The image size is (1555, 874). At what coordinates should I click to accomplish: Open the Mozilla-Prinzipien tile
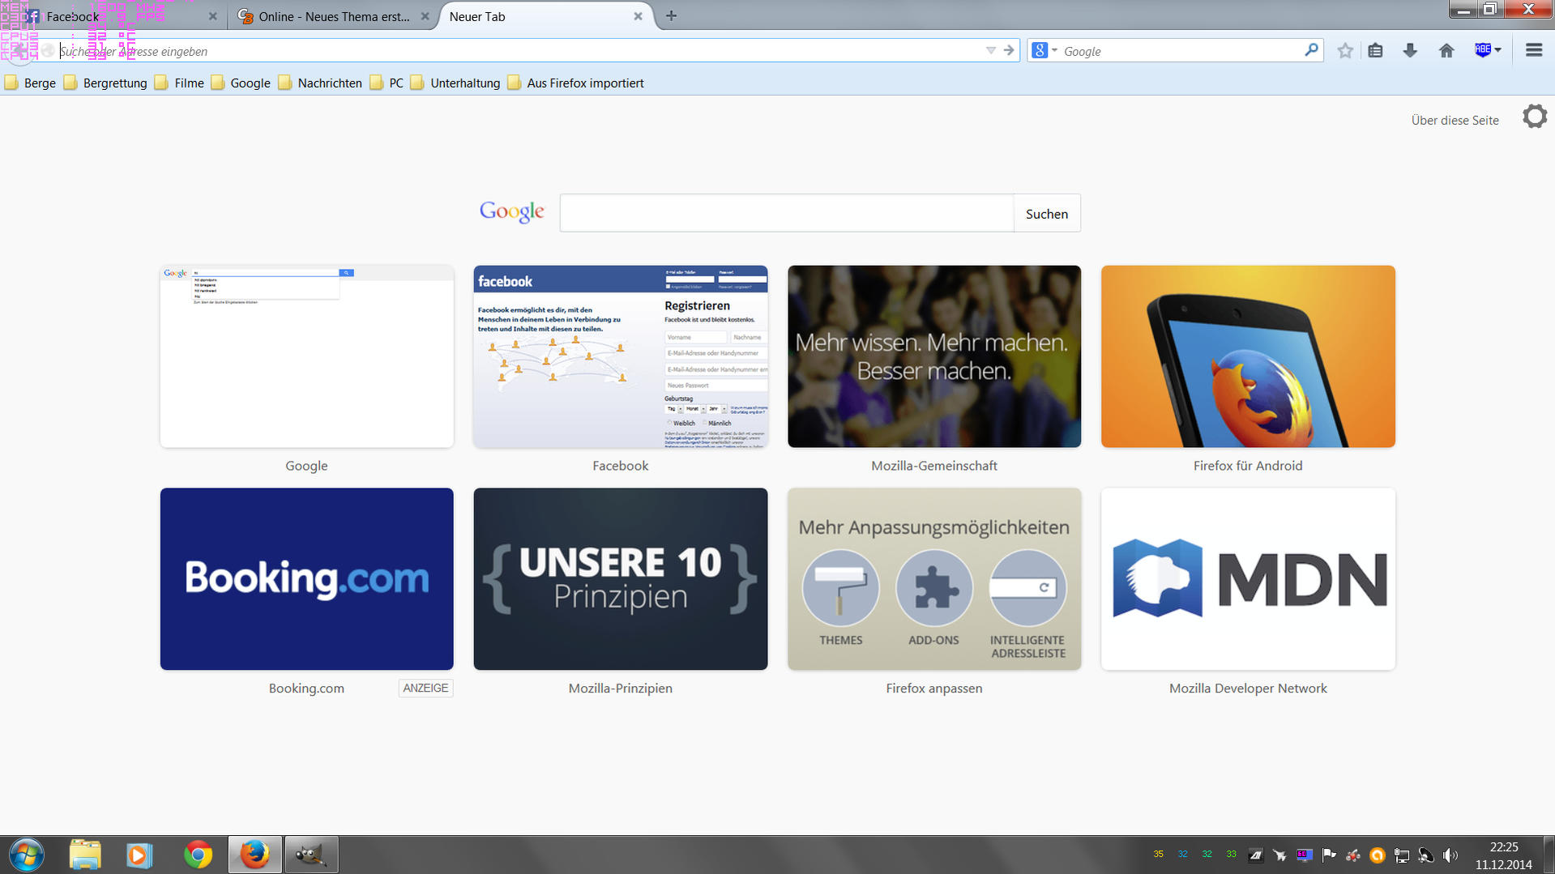(x=620, y=578)
